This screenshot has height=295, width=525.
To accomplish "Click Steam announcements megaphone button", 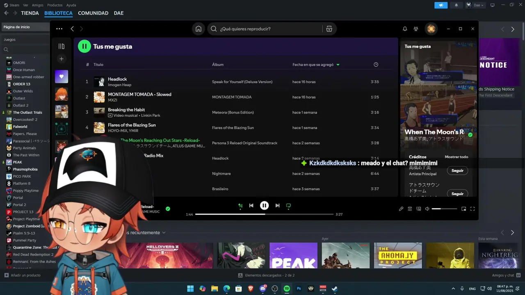I will [441, 5].
